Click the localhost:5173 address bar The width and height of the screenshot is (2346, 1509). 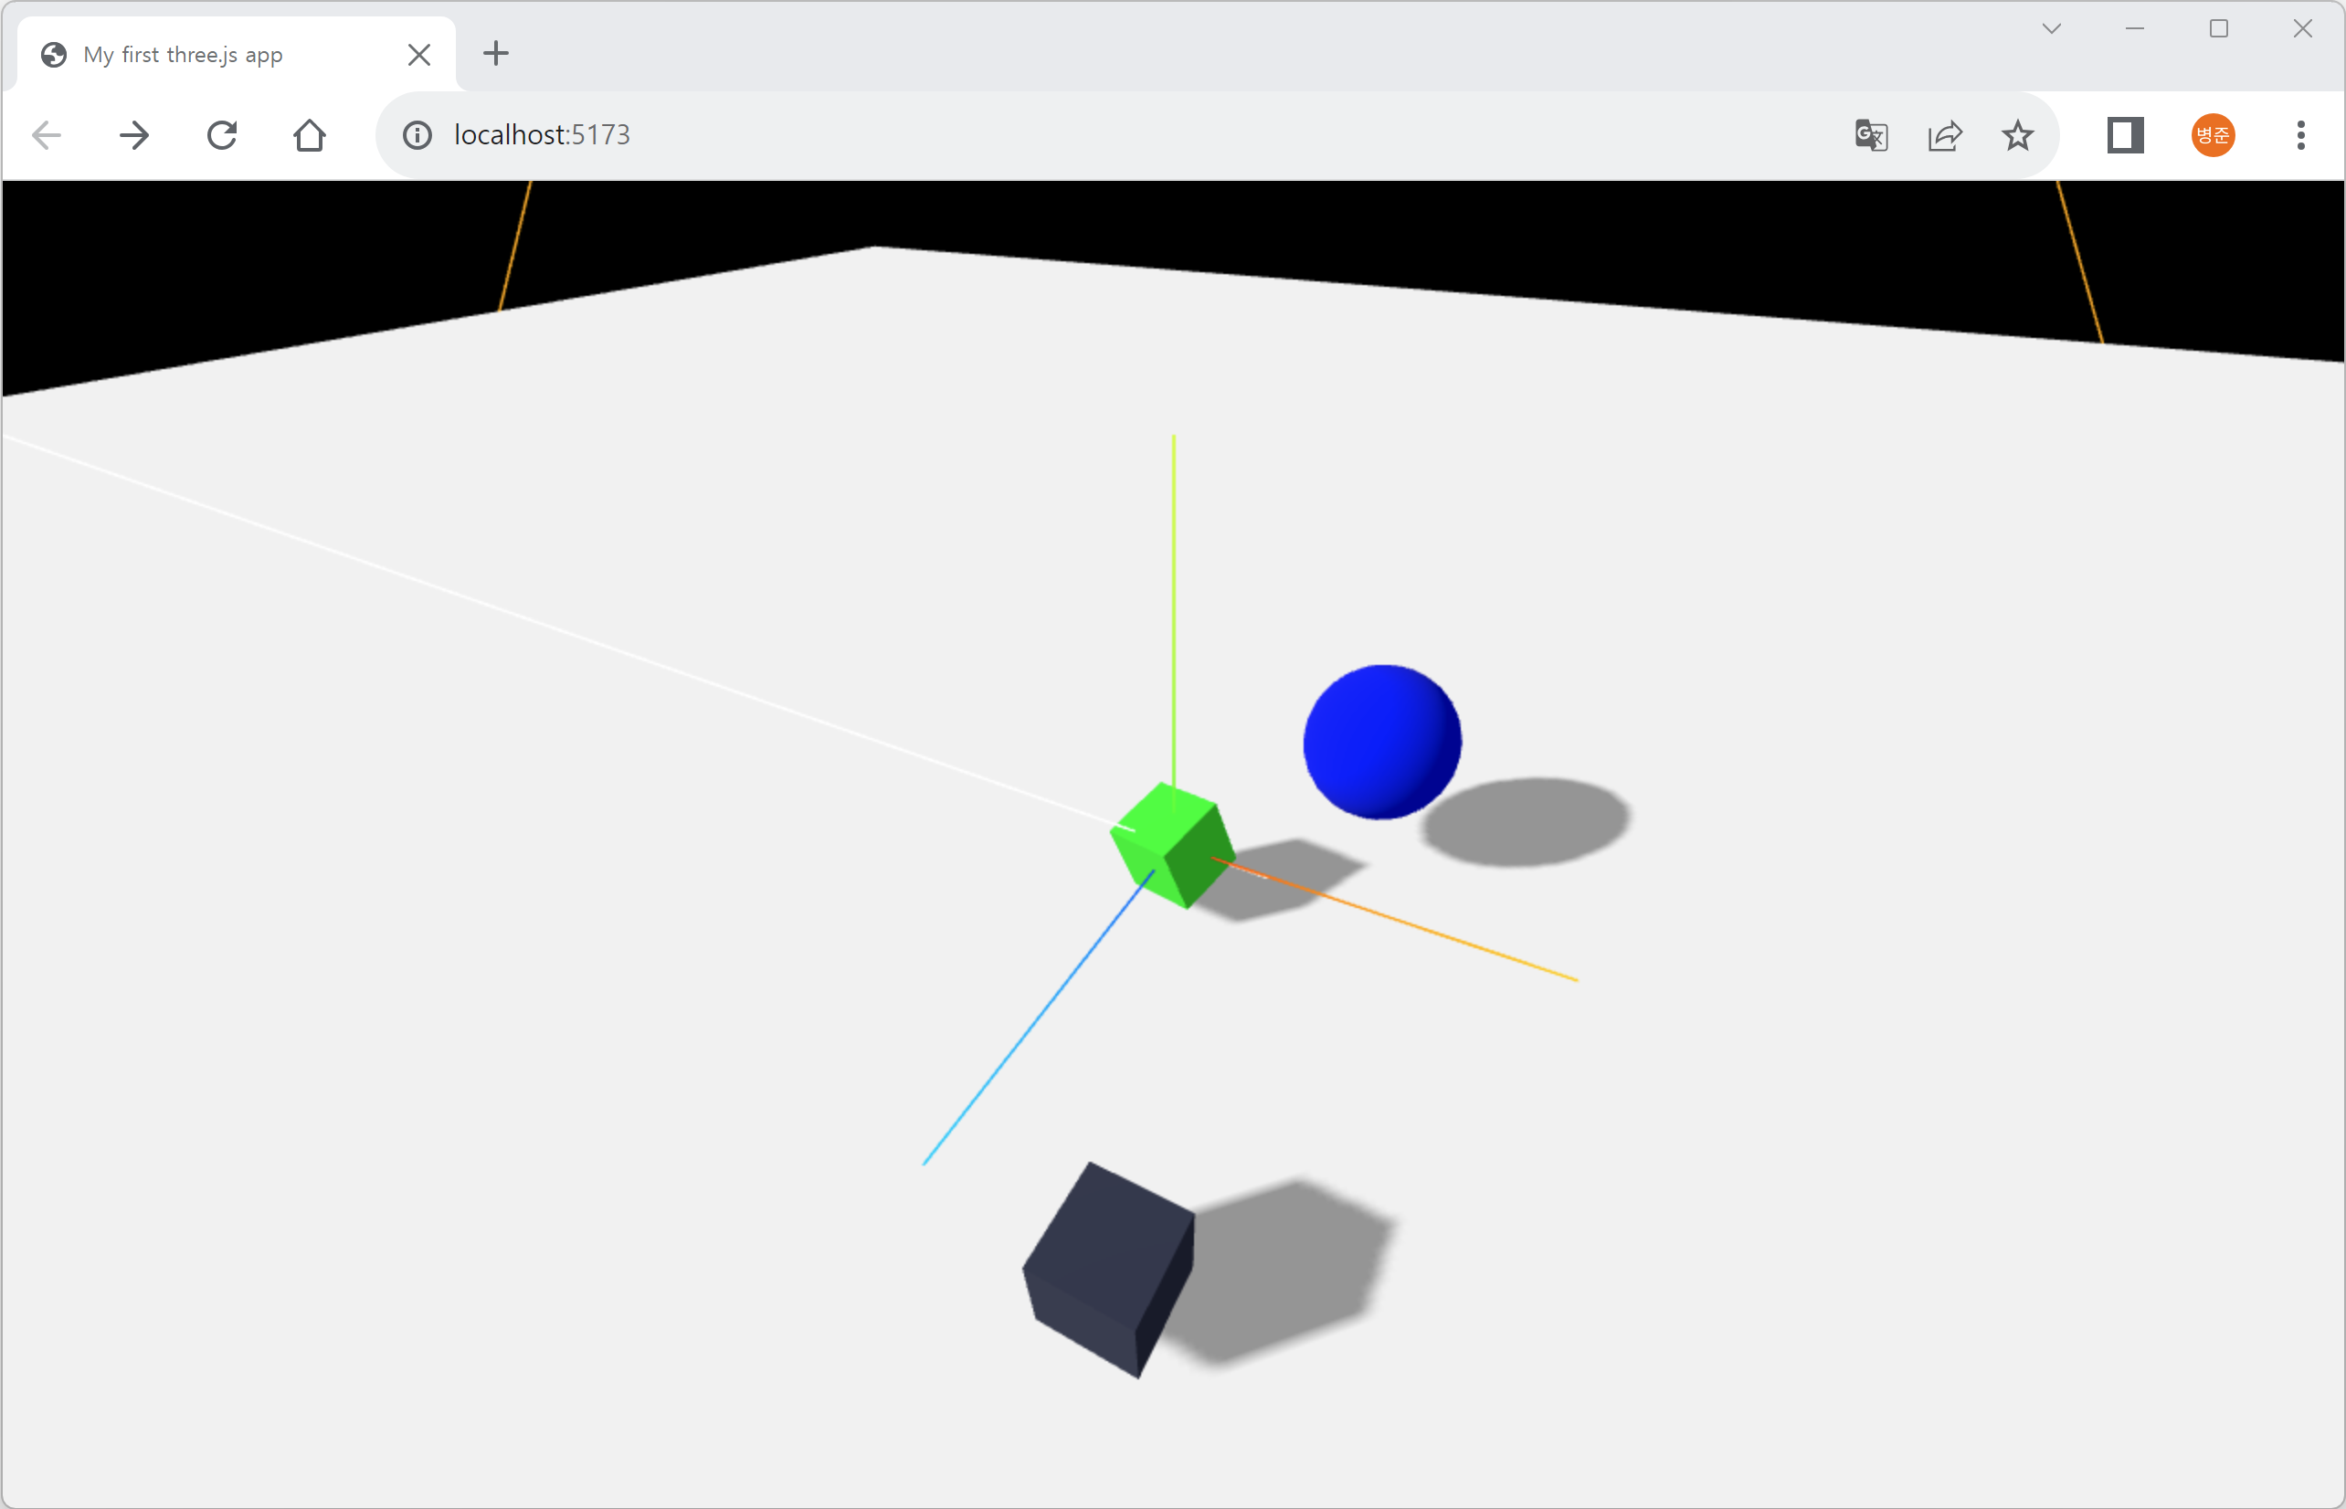click(1078, 135)
